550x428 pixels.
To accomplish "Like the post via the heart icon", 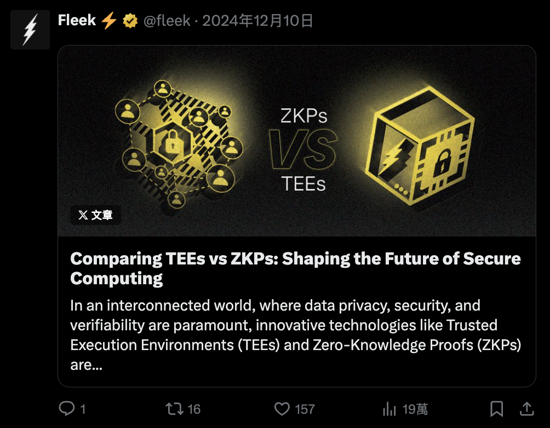I will [x=281, y=409].
